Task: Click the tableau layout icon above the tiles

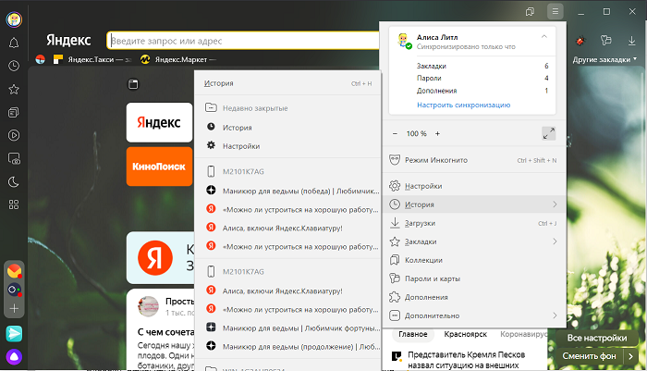Action: pos(133,84)
